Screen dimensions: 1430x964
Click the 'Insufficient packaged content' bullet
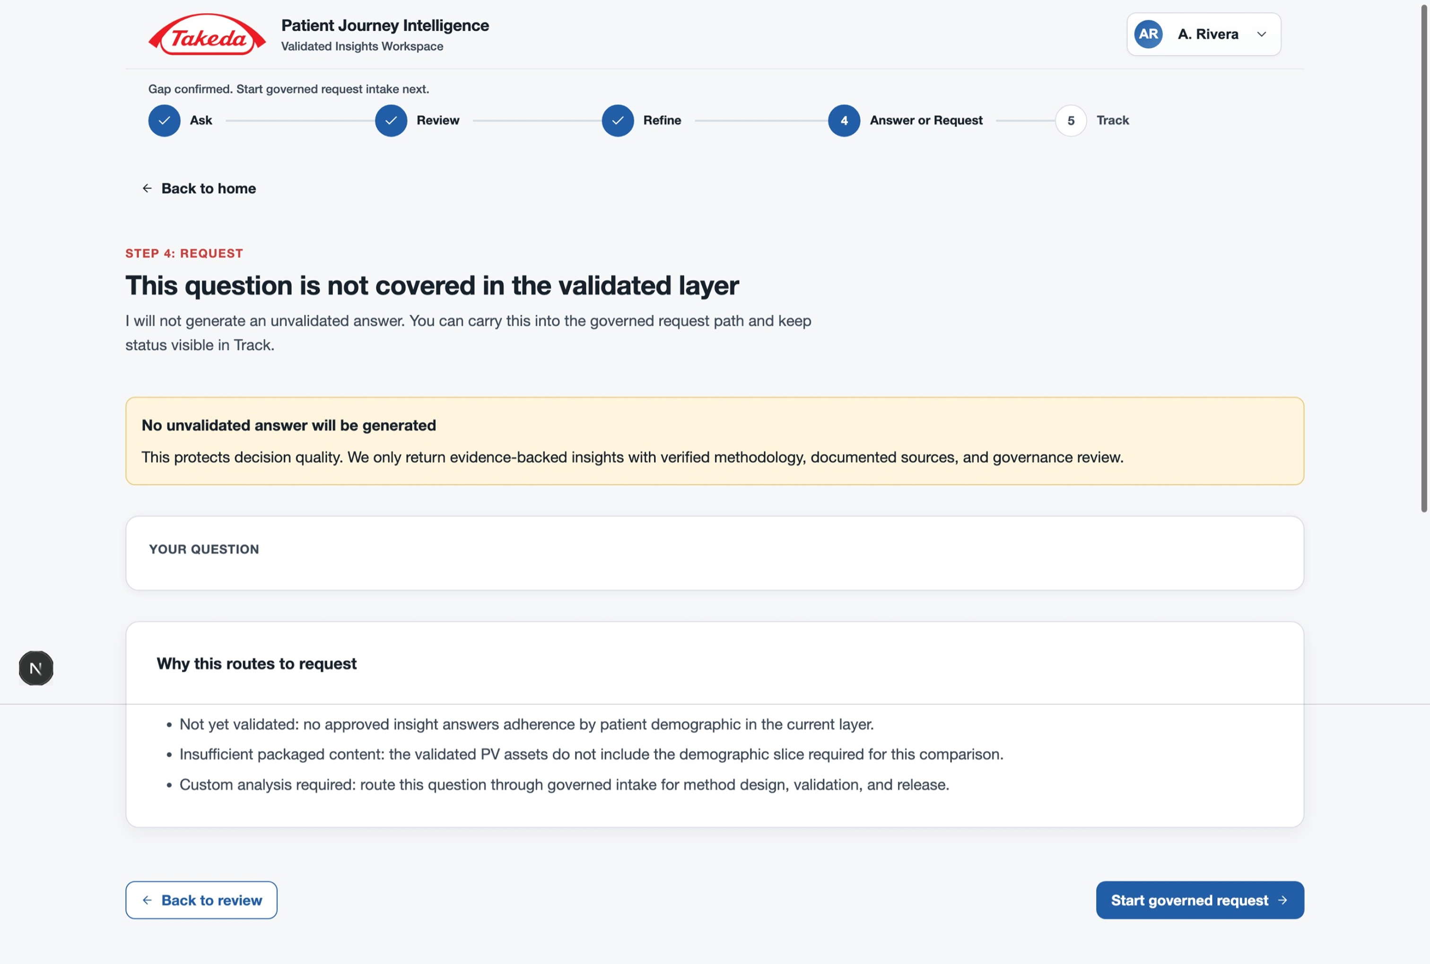pos(591,754)
